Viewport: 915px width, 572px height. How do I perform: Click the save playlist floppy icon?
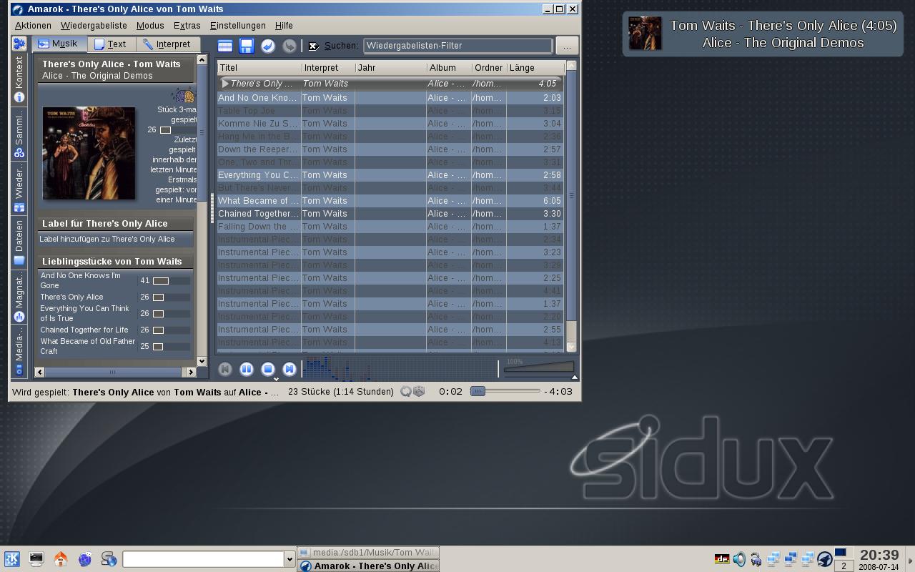(x=247, y=46)
